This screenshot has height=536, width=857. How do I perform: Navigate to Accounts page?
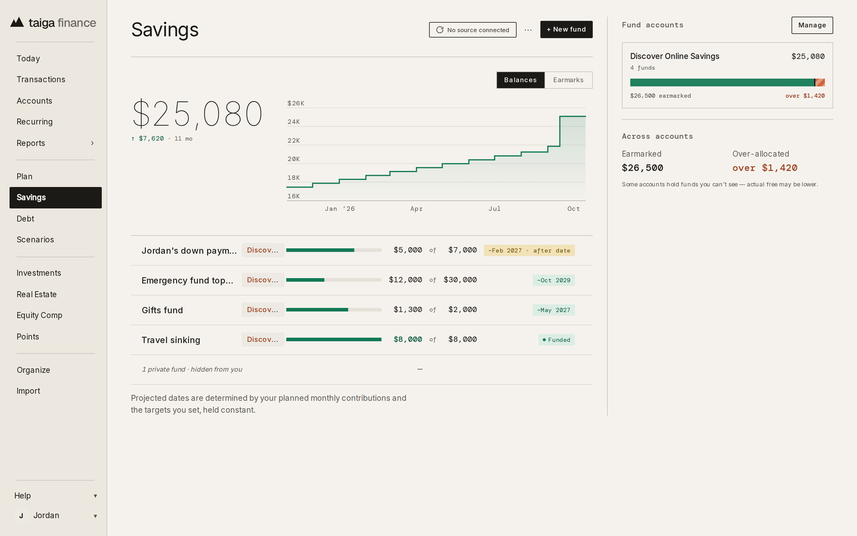coord(55,101)
